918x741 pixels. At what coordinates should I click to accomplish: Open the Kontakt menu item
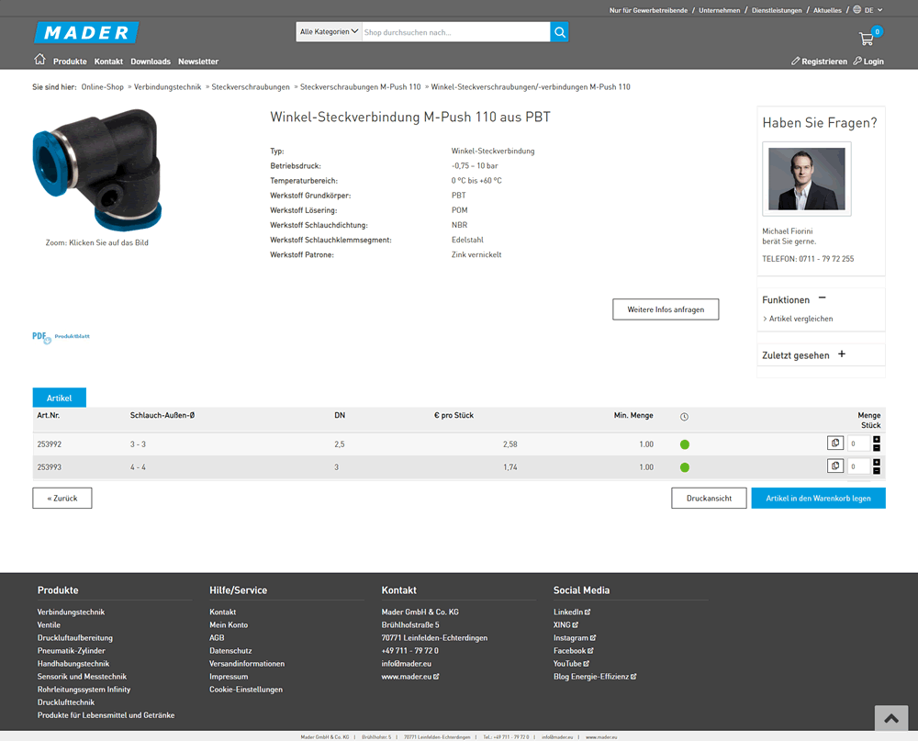pyautogui.click(x=108, y=62)
